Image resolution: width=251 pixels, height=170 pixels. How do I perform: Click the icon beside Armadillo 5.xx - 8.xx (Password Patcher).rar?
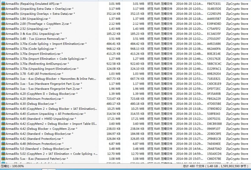tap(3, 159)
